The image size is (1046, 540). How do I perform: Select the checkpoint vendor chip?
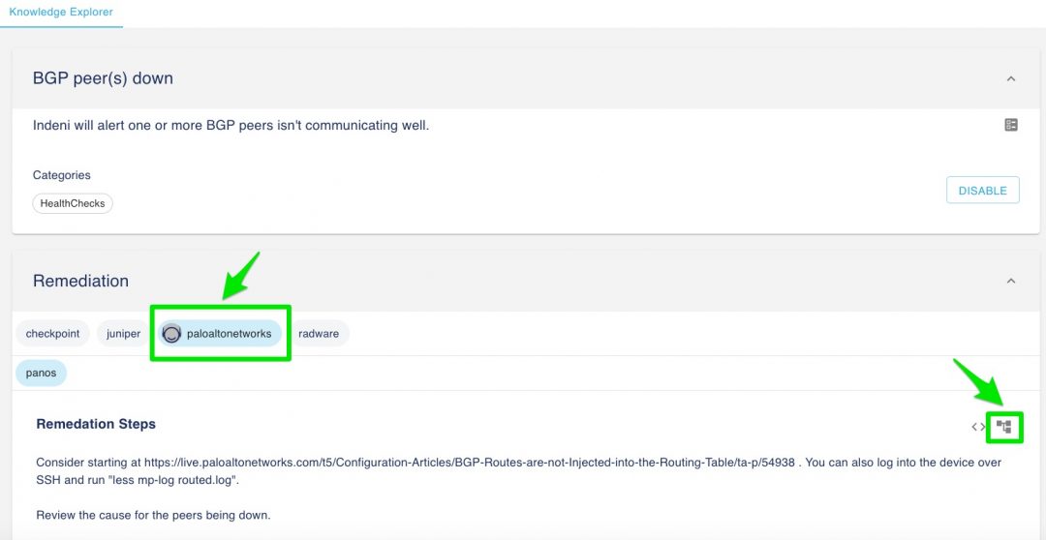coord(53,334)
